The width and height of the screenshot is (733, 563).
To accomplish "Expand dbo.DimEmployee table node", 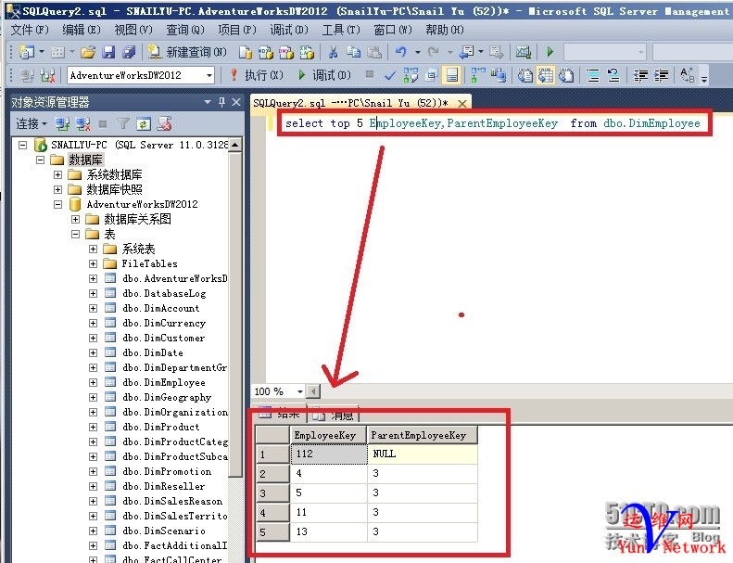I will (x=93, y=382).
